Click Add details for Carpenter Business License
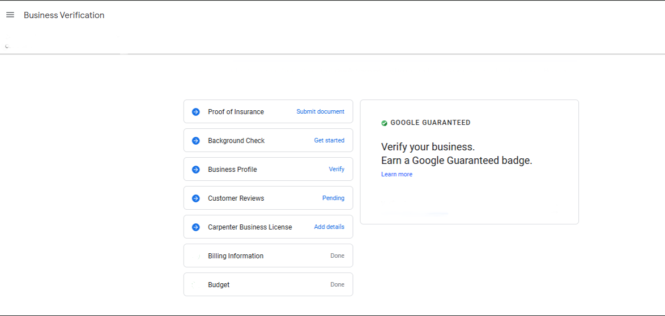 [x=329, y=227]
